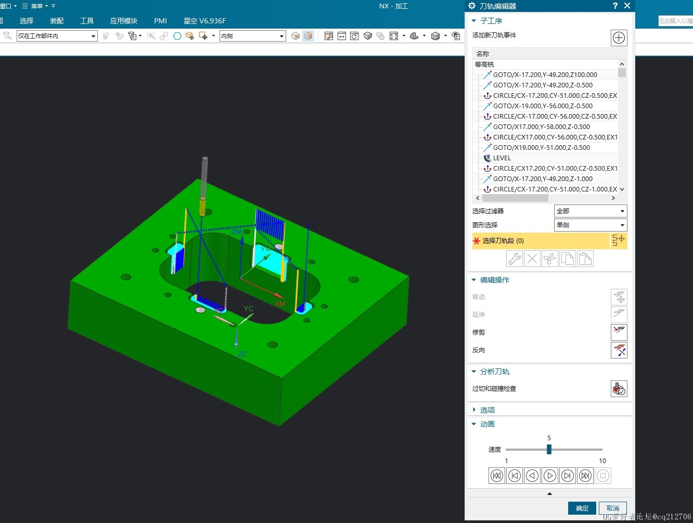Open the 工具 menu tab
The width and height of the screenshot is (693, 523).
click(x=87, y=21)
